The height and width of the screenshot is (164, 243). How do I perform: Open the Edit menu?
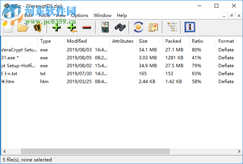click(x=28, y=15)
